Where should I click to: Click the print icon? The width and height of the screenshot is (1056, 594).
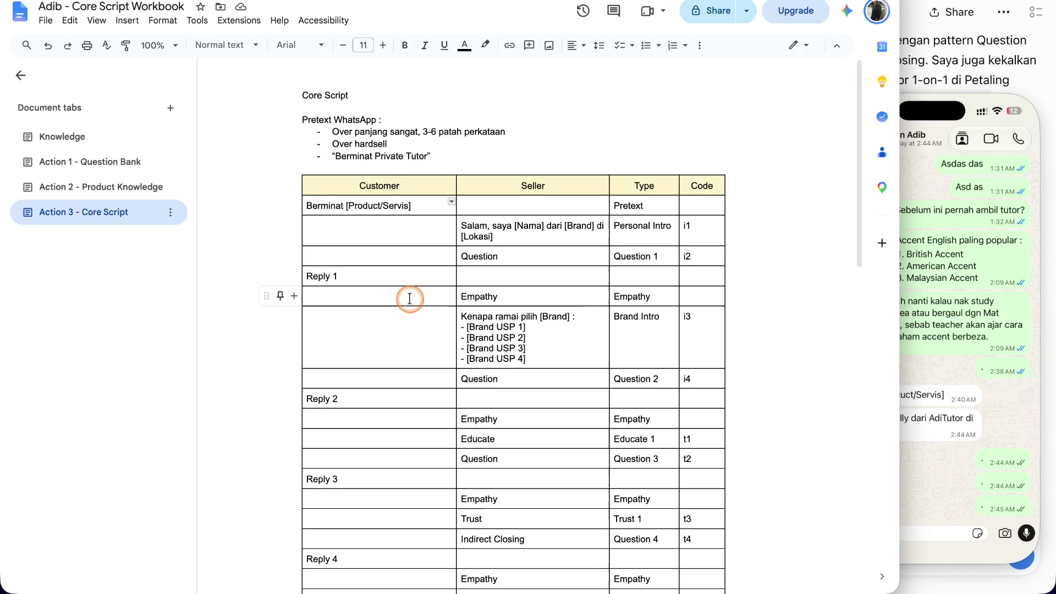click(87, 46)
